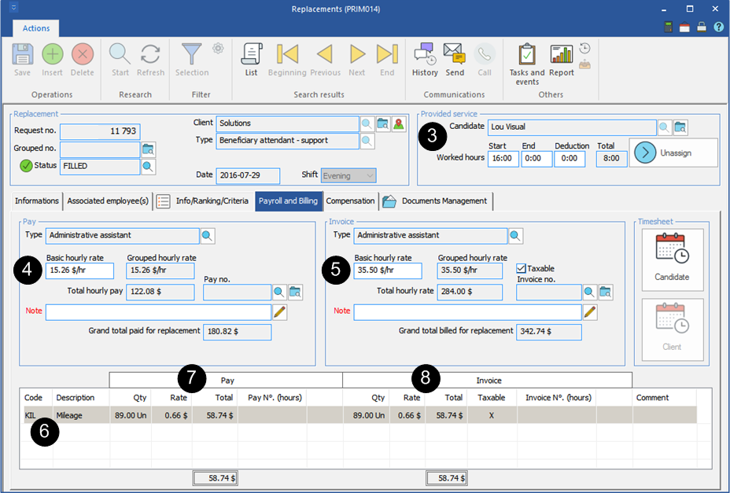Viewport: 730px width, 493px height.
Task: Click the Status field showing FILLED
Action: click(x=100, y=166)
